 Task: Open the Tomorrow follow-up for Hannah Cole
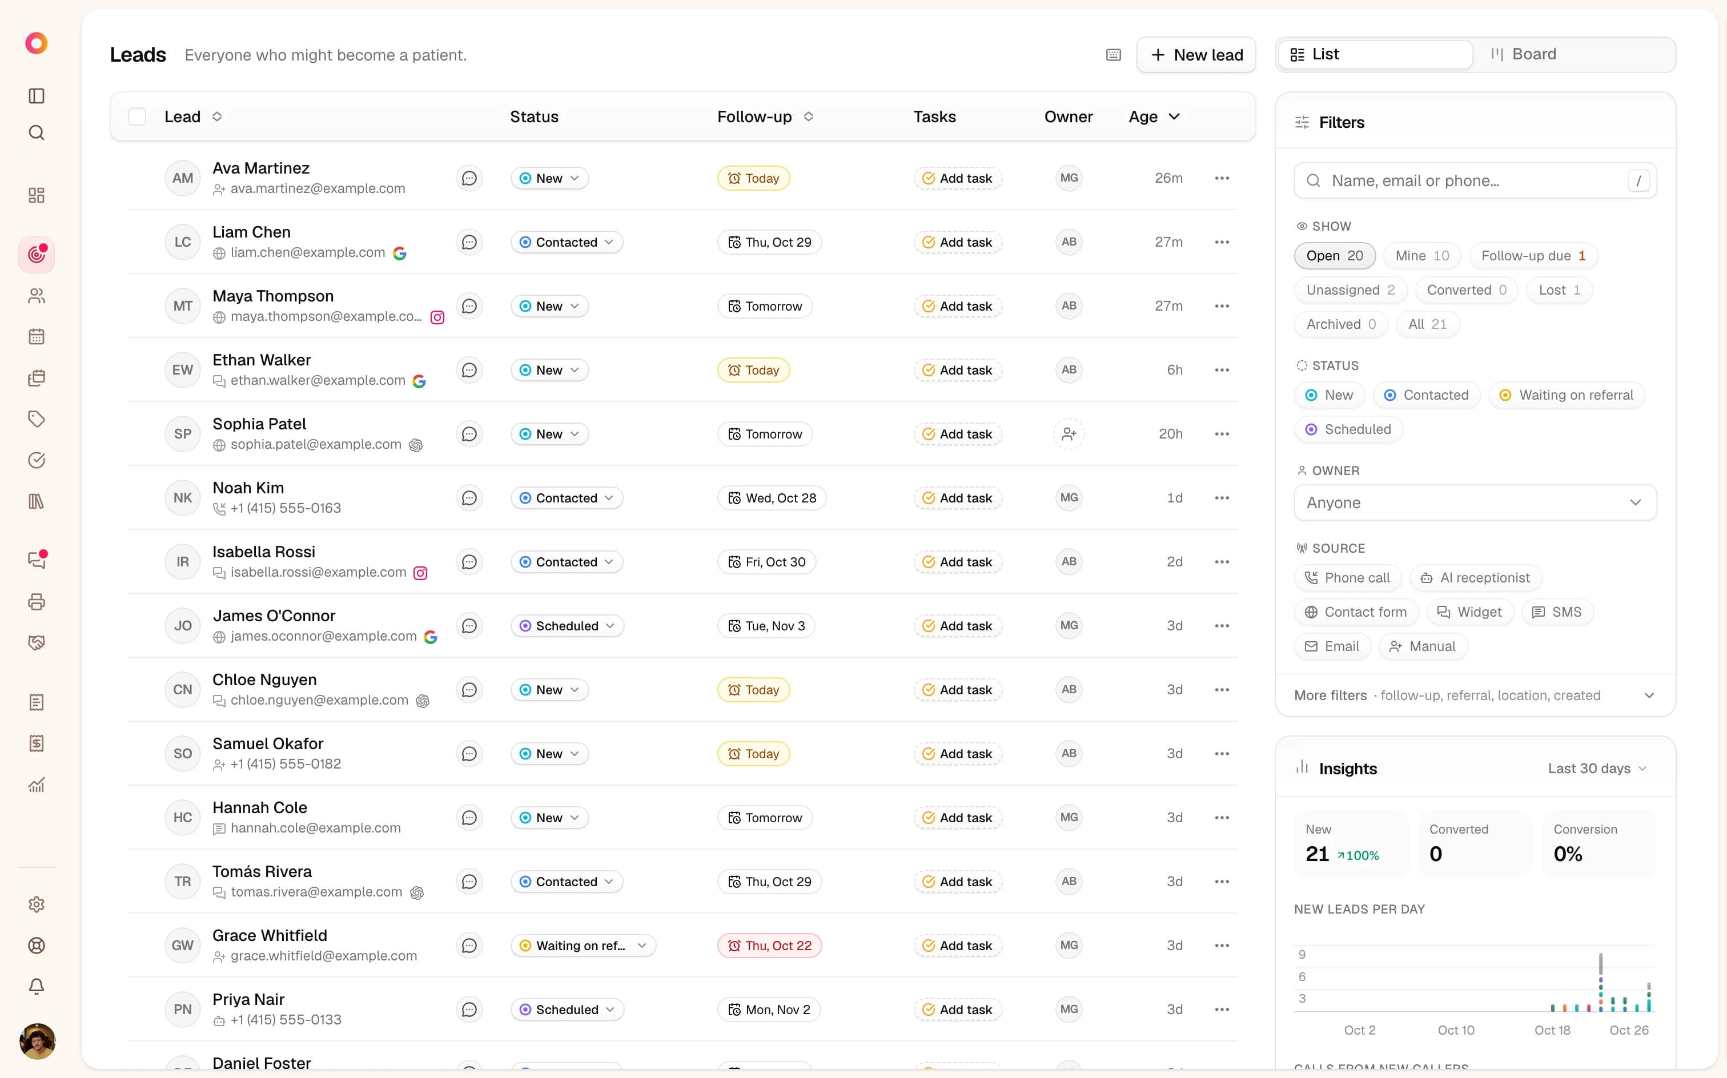point(764,818)
